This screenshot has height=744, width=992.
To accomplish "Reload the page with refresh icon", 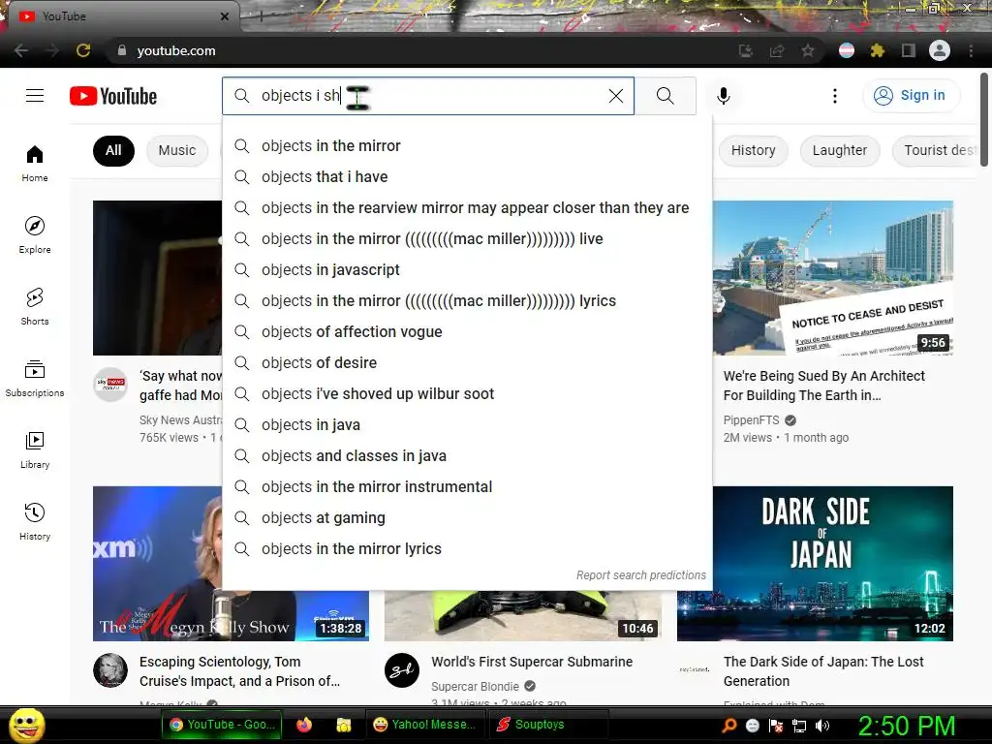I will 83,50.
